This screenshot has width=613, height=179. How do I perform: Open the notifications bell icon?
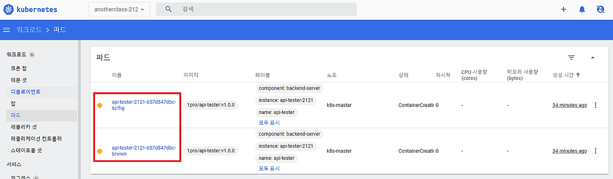coord(582,9)
